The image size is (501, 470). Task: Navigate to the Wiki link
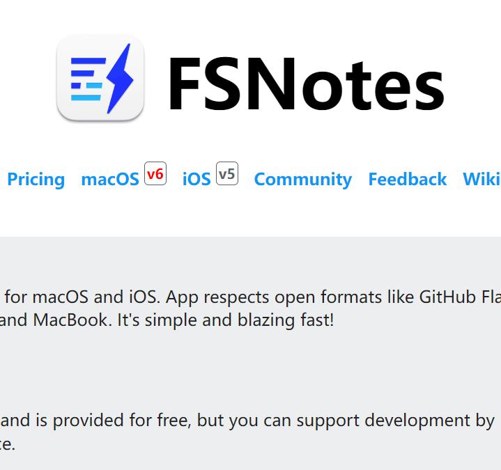tap(481, 180)
